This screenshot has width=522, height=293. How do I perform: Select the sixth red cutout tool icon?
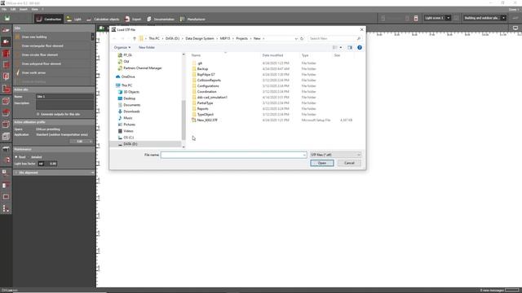pyautogui.click(x=6, y=89)
